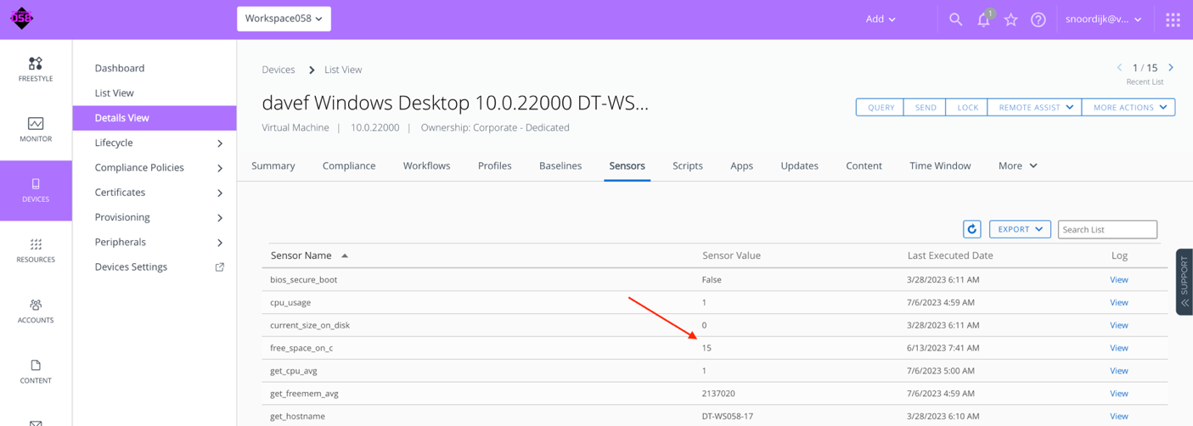Open the notifications bell

983,20
